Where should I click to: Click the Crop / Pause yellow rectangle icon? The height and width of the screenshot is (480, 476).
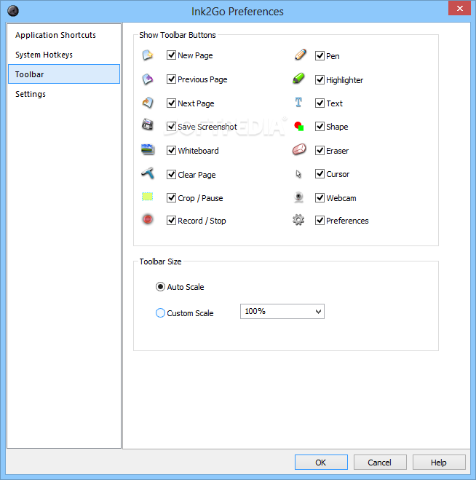148,197
